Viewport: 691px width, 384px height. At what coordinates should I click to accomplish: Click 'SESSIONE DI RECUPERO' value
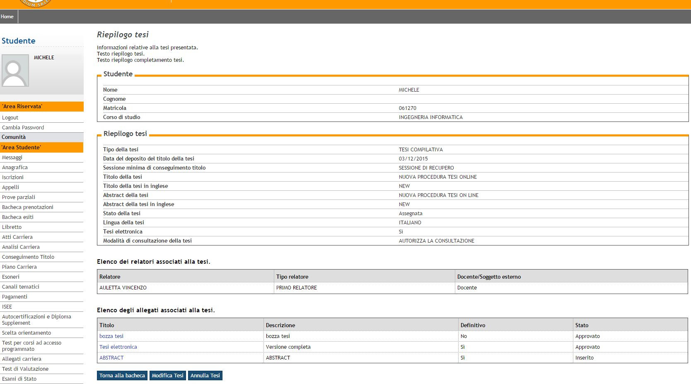pos(426,168)
